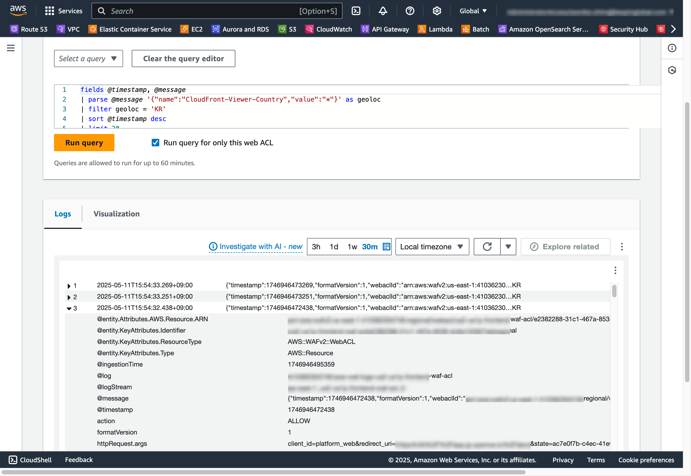Open the Select a query dropdown
Image resolution: width=691 pixels, height=476 pixels.
click(x=88, y=58)
